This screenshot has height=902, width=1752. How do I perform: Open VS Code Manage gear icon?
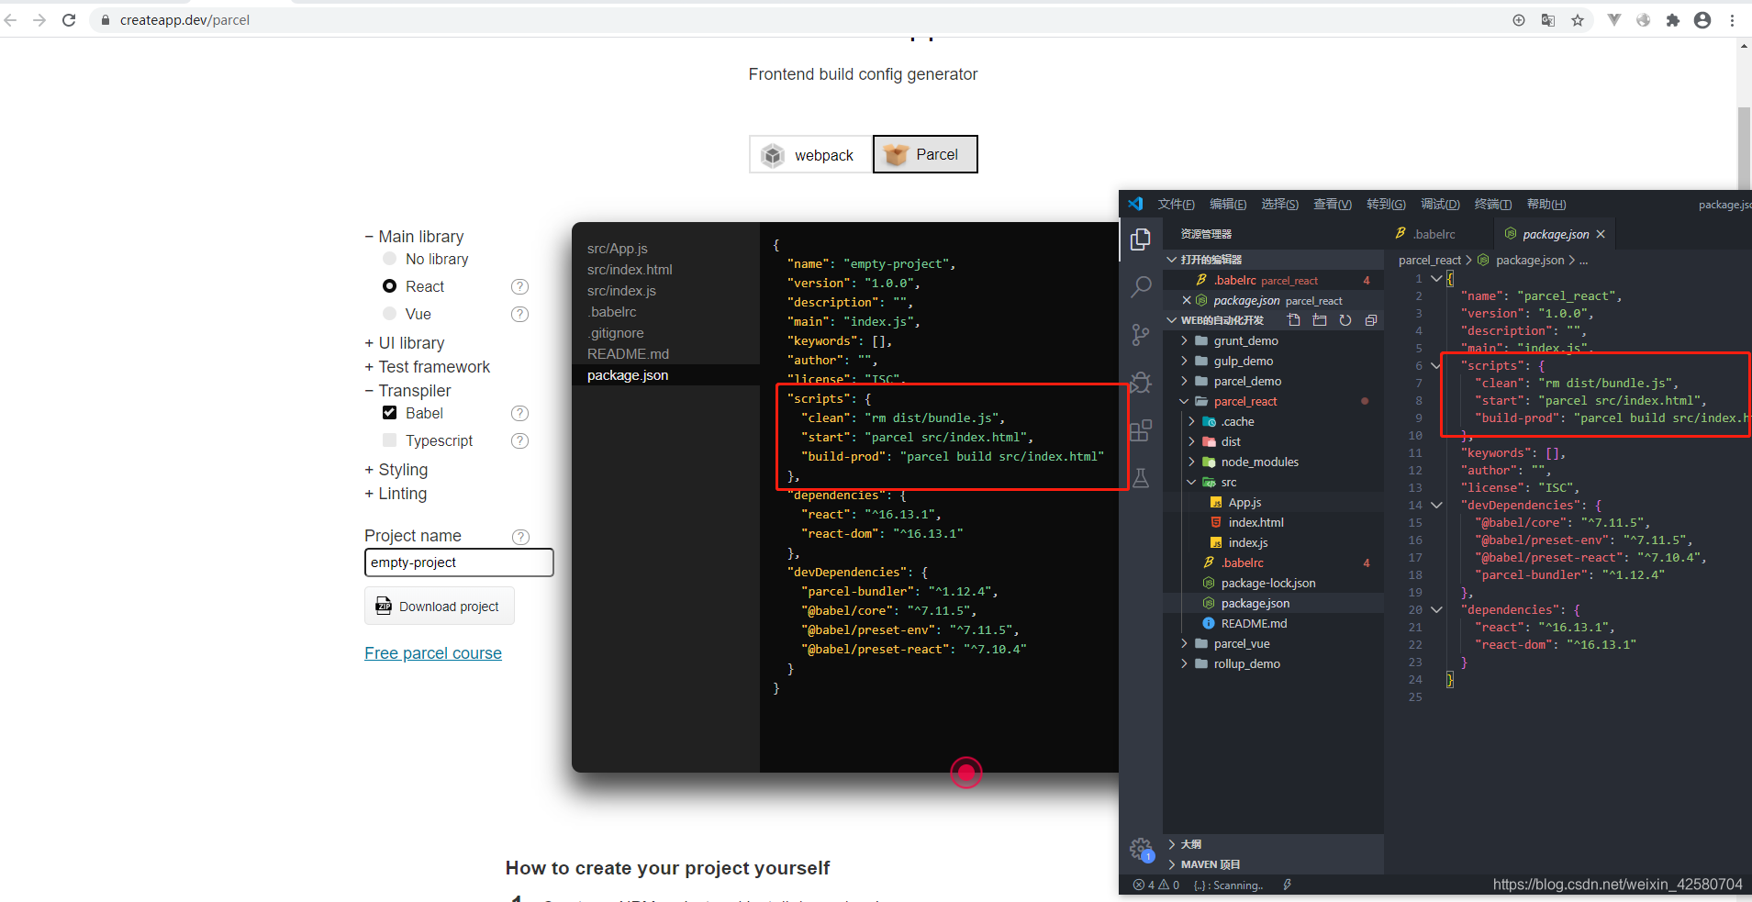1141,850
